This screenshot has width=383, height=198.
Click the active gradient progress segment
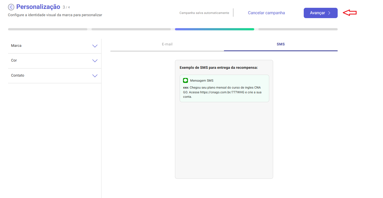214,29
